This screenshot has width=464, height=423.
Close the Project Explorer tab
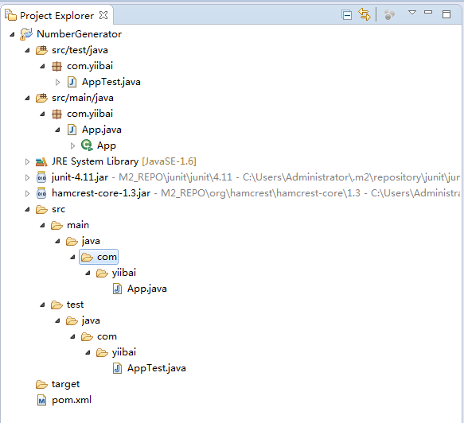(x=103, y=15)
